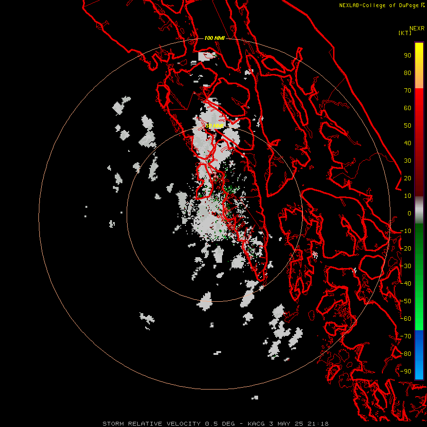Click the -70 scale value
427x427 pixels.
click(406, 336)
